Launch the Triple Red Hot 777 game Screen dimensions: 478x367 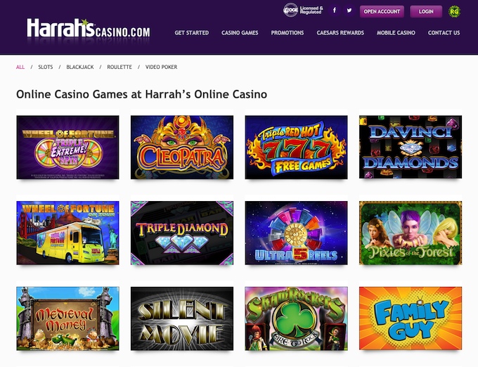(x=297, y=147)
